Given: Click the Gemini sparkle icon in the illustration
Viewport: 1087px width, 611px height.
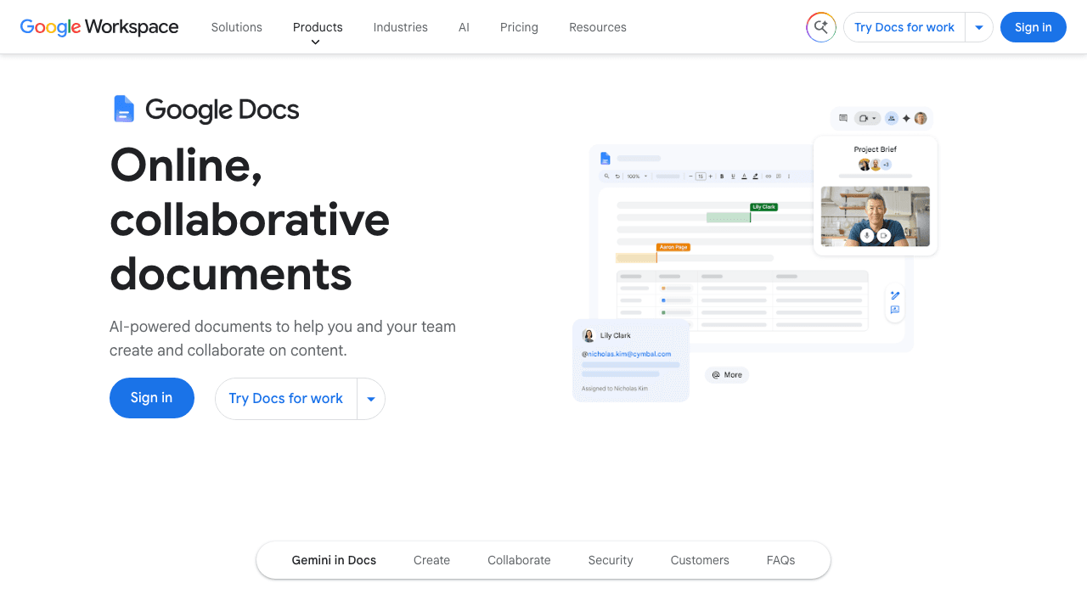Looking at the screenshot, I should 906,118.
